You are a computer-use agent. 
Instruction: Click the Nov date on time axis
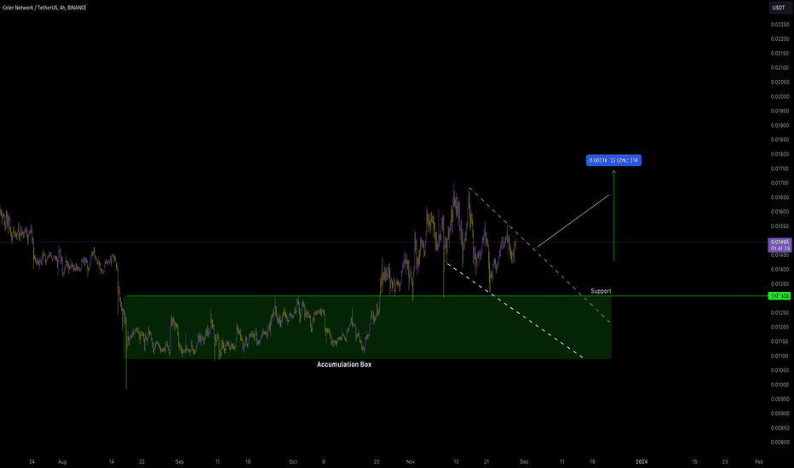click(411, 462)
